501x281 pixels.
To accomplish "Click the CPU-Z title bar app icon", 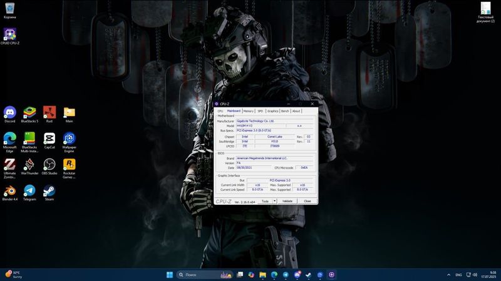I will click(217, 104).
